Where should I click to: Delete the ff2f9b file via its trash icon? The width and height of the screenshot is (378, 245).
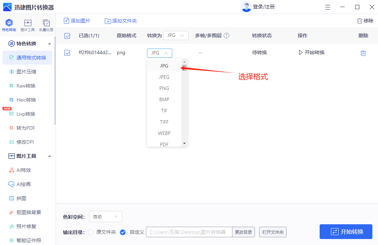click(363, 52)
